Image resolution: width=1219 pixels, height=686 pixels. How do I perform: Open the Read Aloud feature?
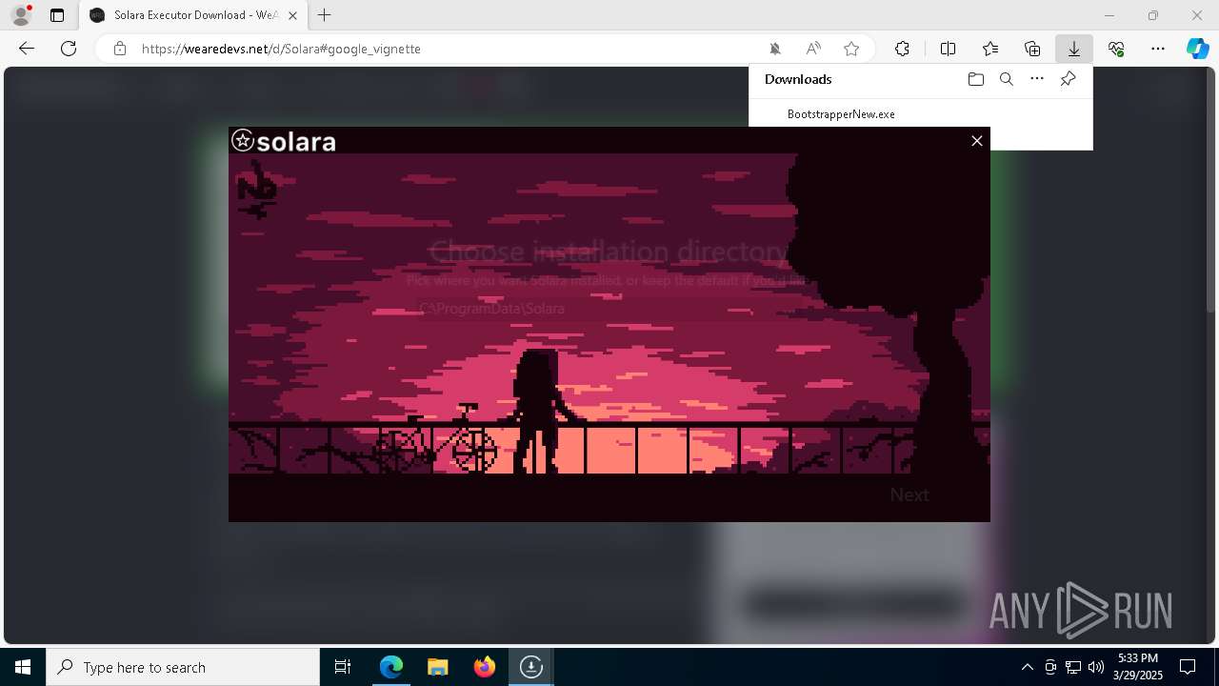pyautogui.click(x=813, y=49)
